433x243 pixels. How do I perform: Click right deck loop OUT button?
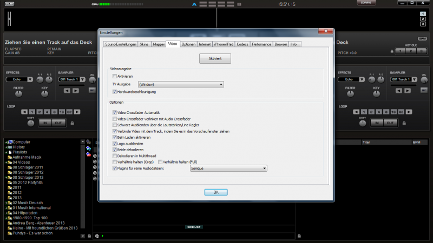coord(390,123)
